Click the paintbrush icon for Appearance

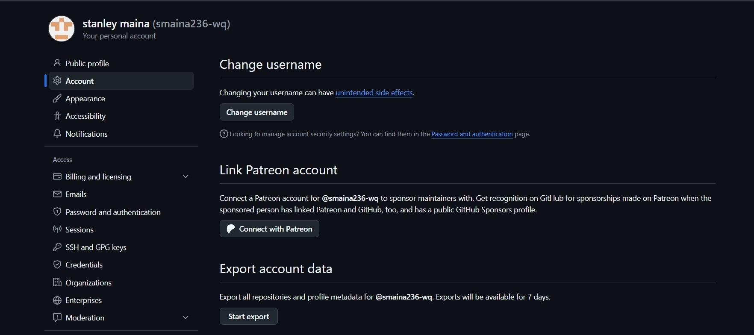(x=57, y=99)
